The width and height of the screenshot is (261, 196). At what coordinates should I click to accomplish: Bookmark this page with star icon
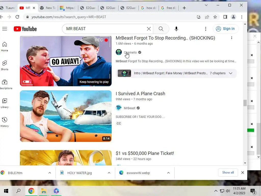pos(215,17)
